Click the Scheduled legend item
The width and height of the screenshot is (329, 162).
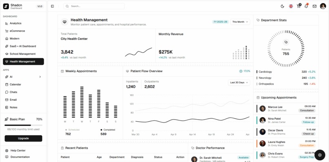[x=72, y=130]
